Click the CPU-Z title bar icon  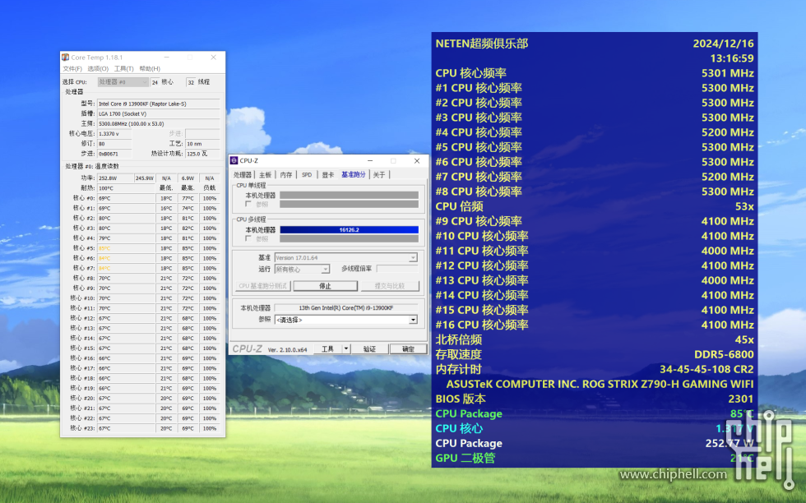pyautogui.click(x=234, y=161)
